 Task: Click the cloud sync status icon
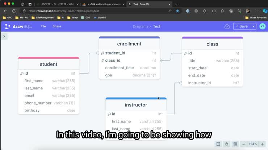click(227, 26)
